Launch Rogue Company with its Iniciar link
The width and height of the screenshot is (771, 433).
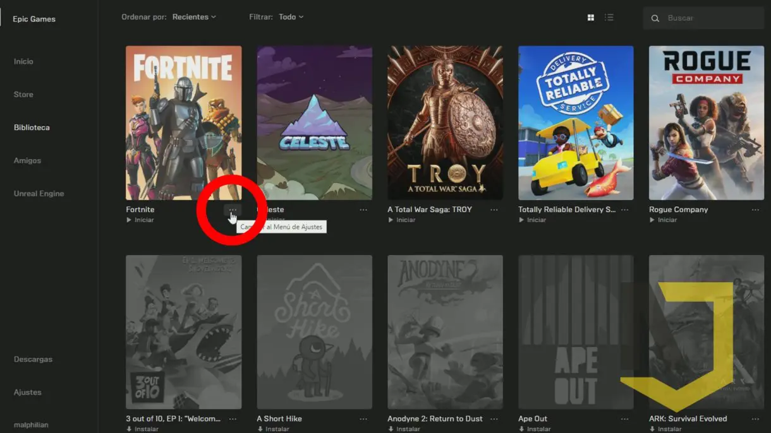click(x=664, y=220)
